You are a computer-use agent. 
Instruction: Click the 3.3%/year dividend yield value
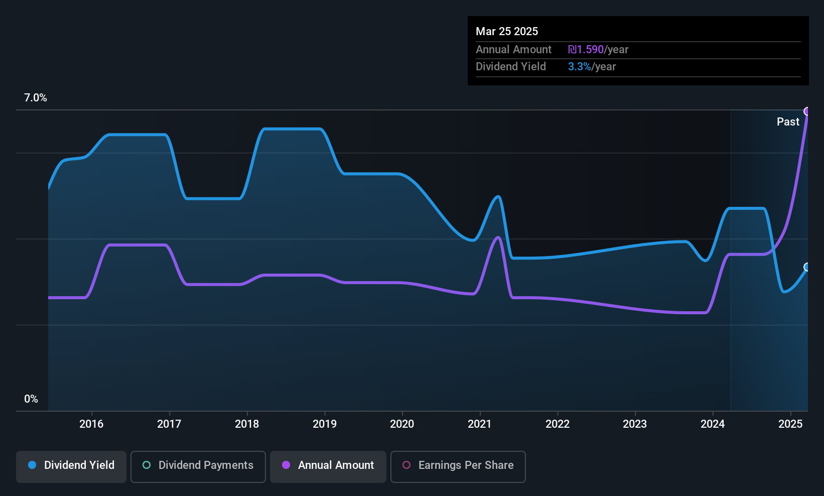point(592,66)
